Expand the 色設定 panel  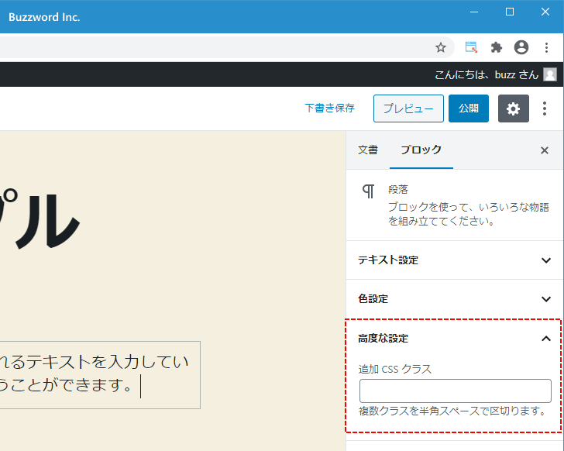pyautogui.click(x=454, y=299)
